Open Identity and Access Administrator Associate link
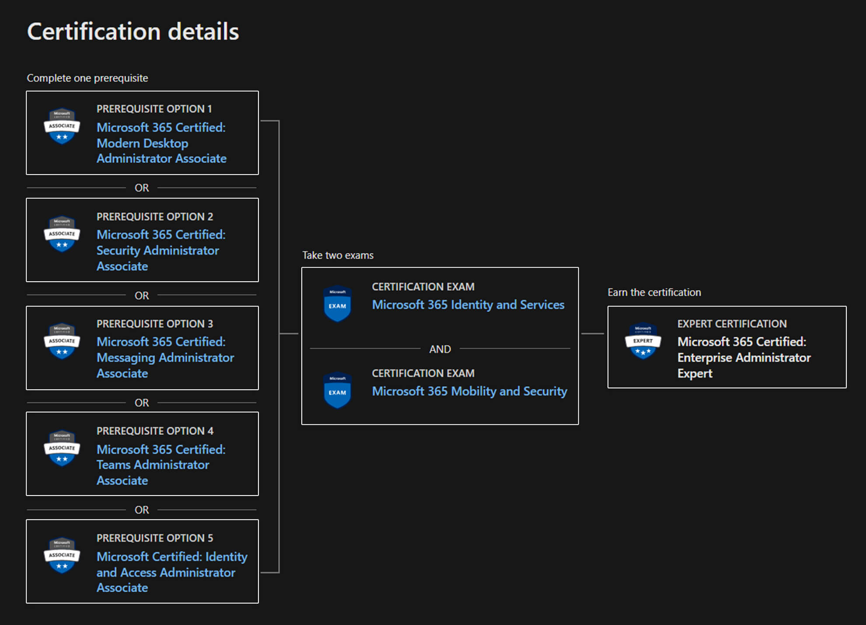Viewport: 866px width, 625px height. (x=172, y=572)
